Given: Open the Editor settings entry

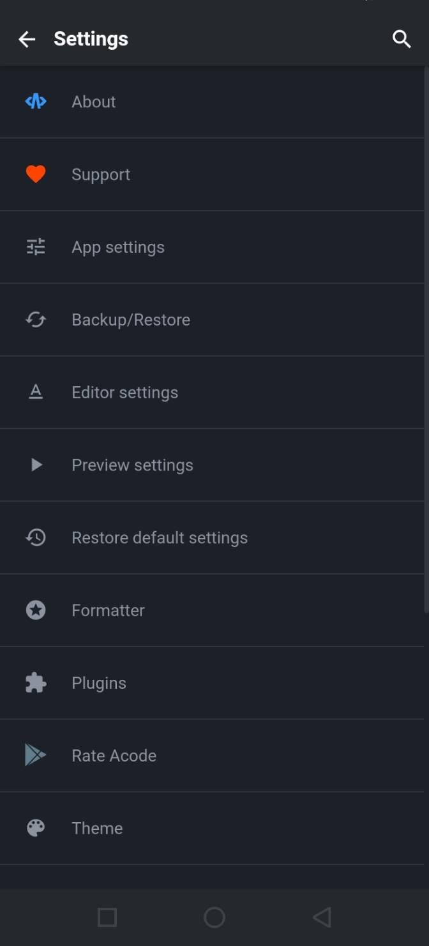Looking at the screenshot, I should tap(212, 393).
